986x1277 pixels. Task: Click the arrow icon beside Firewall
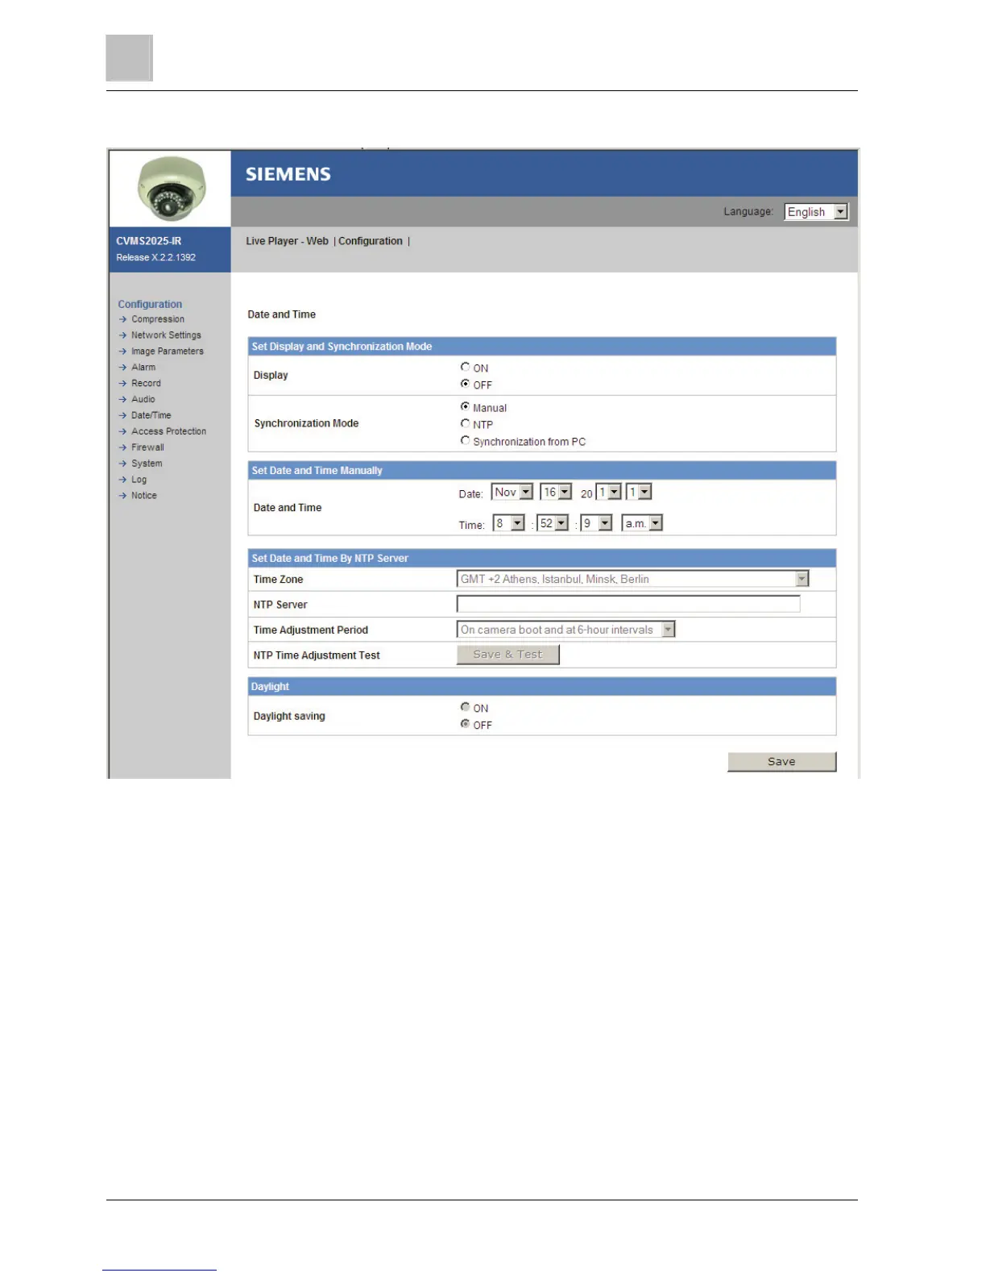(x=123, y=447)
